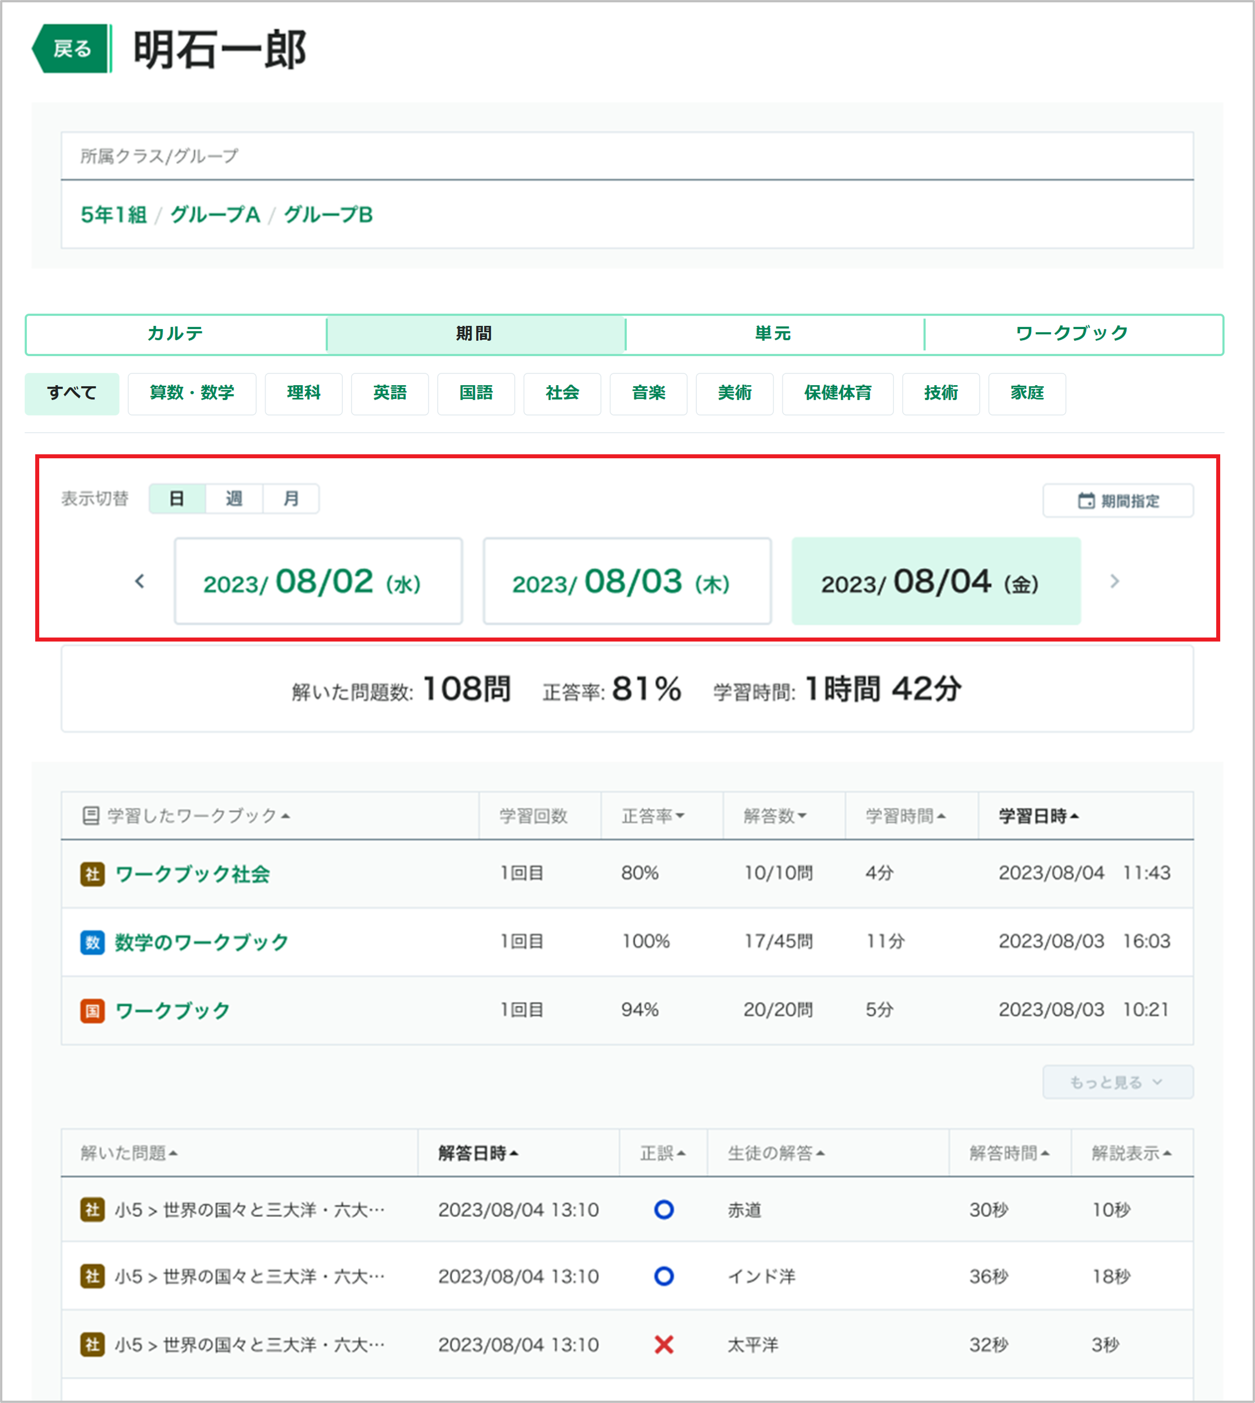Sort questions by 解答日時 column
Screen dimensions: 1255x1403
coord(478,1153)
